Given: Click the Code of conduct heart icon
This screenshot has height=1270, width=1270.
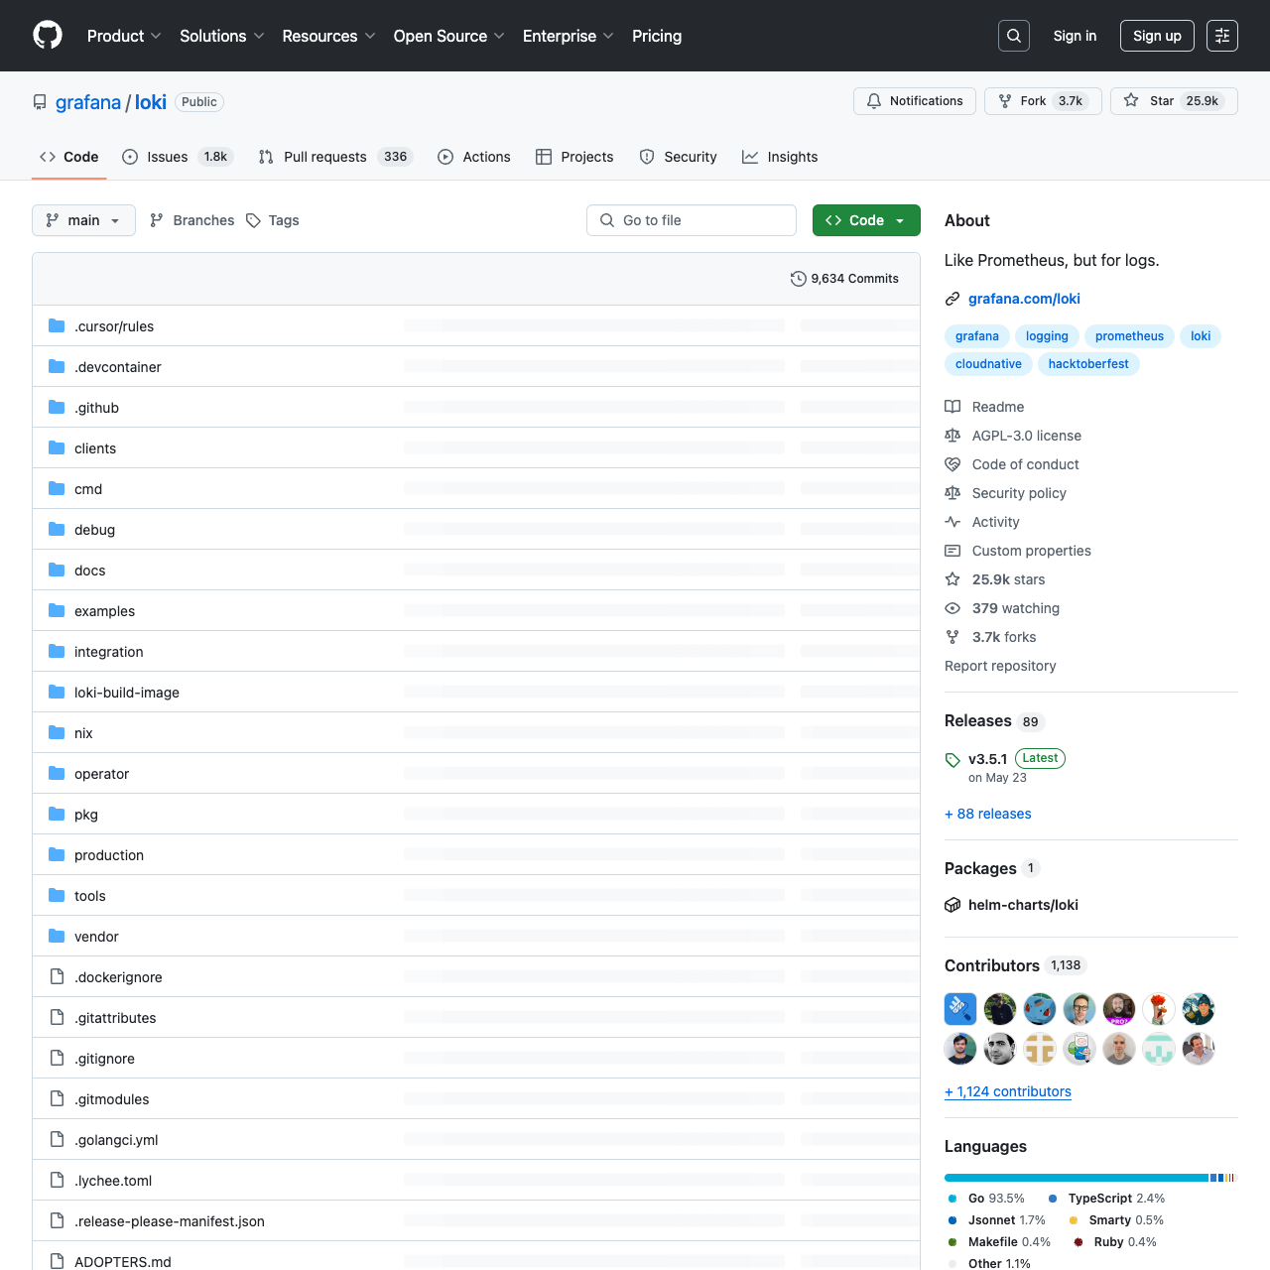Looking at the screenshot, I should point(952,464).
